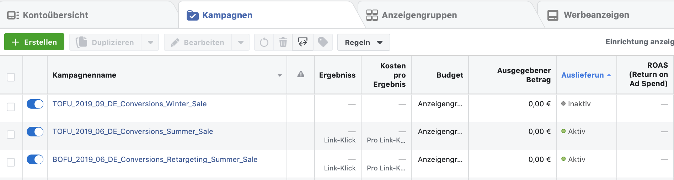The height and width of the screenshot is (180, 674).
Task: Expand the Duplizieren dropdown arrow
Action: point(150,42)
